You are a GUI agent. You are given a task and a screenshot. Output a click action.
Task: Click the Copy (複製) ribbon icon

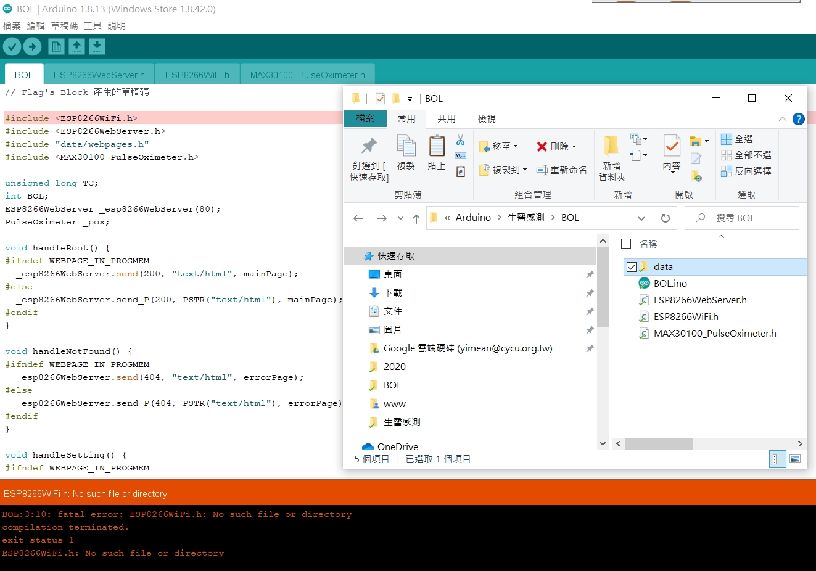406,153
